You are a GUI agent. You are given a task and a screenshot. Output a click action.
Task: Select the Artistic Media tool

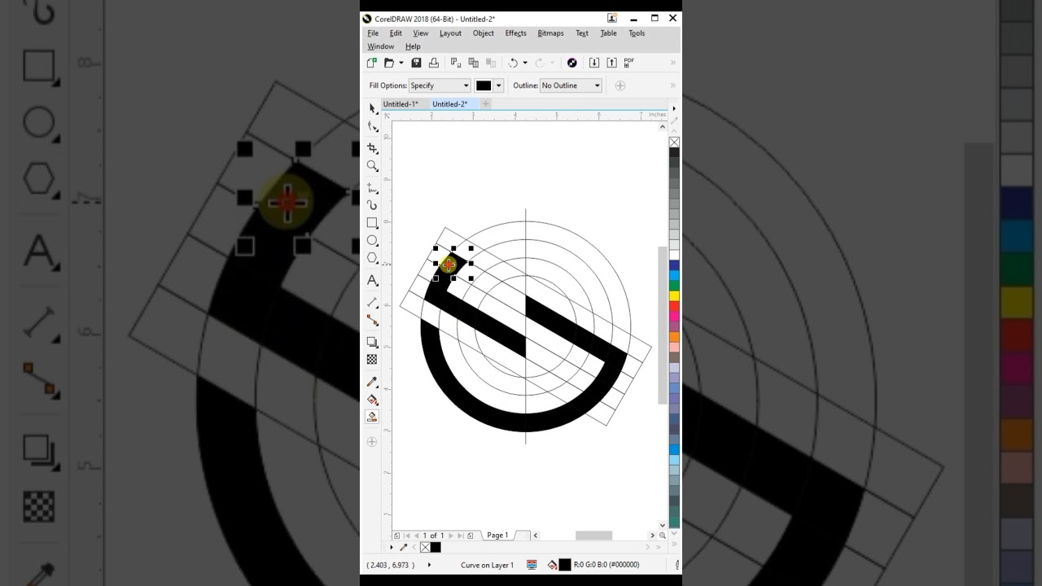tap(372, 205)
